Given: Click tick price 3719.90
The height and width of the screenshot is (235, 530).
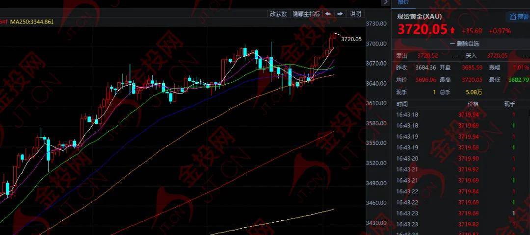Looking at the screenshot, I should point(469,159).
